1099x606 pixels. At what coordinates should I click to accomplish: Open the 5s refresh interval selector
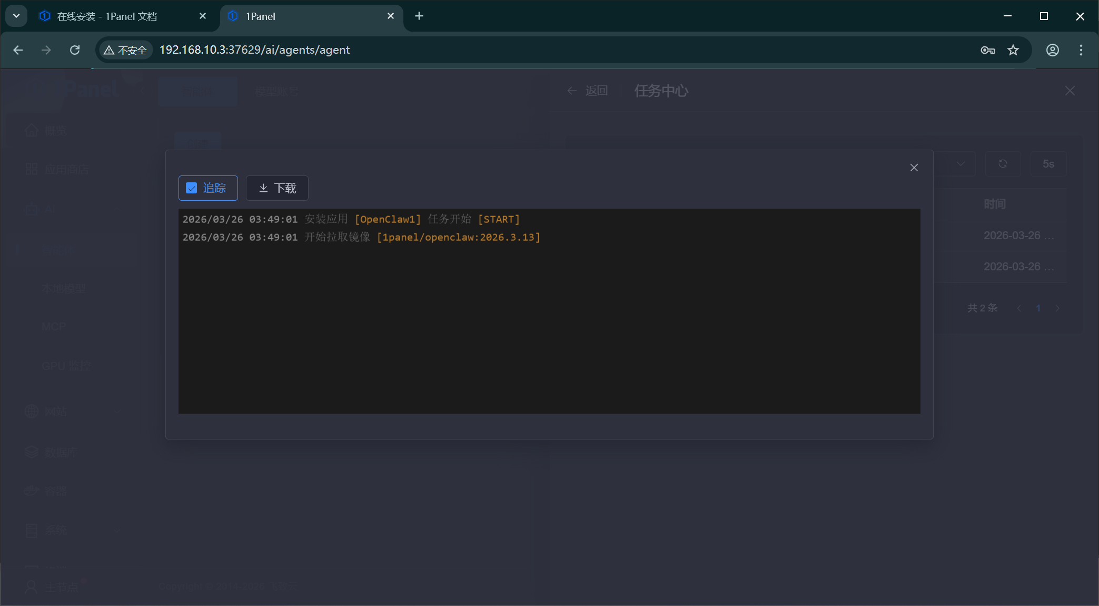point(1048,164)
